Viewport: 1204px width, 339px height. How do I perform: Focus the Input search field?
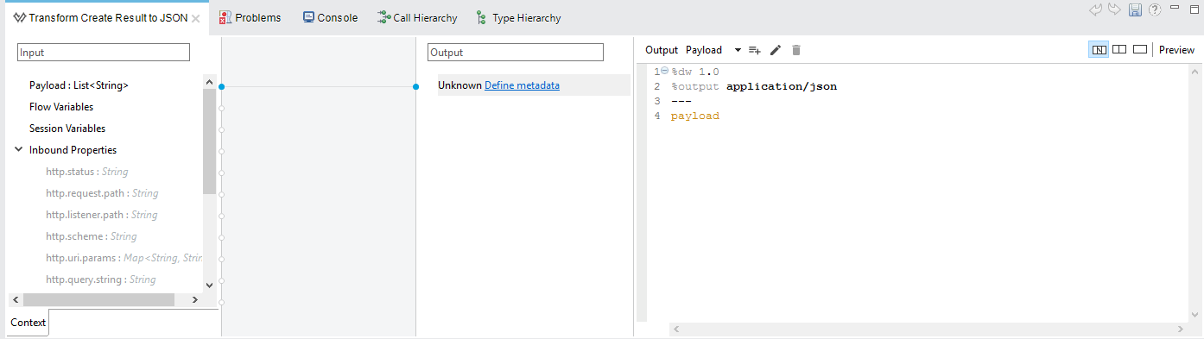click(x=103, y=53)
